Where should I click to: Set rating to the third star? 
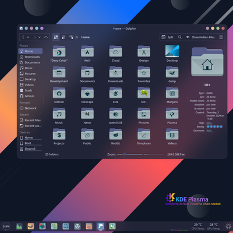click(214, 126)
